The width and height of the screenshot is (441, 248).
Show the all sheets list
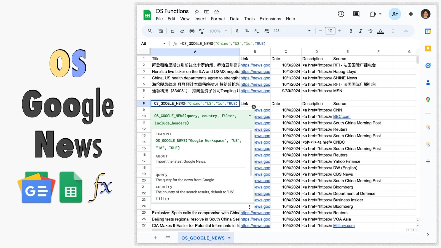(x=168, y=238)
